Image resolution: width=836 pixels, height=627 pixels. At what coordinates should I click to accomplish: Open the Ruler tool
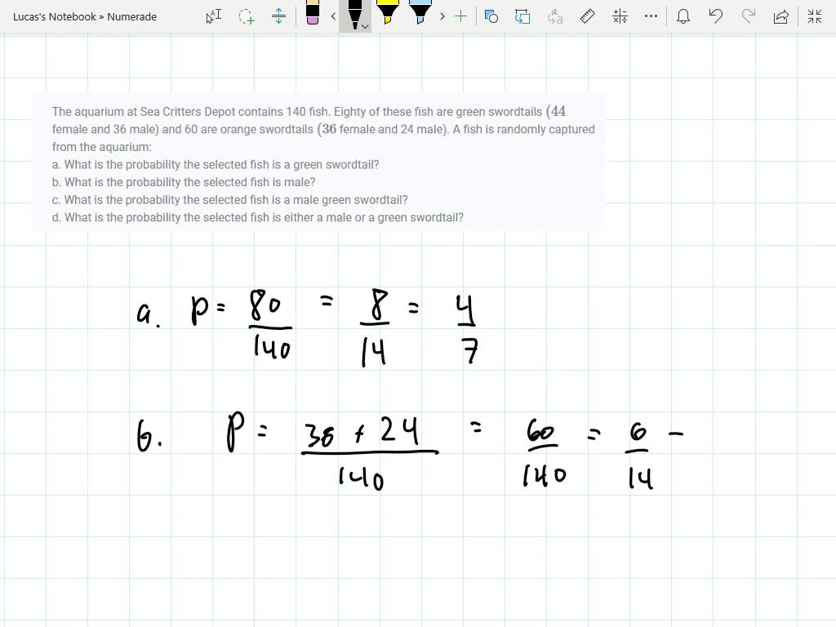587,16
